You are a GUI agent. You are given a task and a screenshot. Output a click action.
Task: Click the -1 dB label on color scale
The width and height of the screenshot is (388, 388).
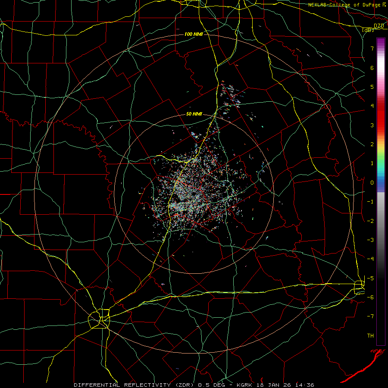pyautogui.click(x=370, y=202)
